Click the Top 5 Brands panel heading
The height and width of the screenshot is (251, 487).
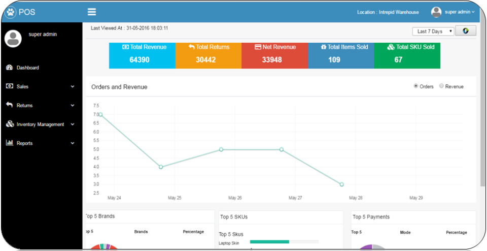click(x=100, y=216)
